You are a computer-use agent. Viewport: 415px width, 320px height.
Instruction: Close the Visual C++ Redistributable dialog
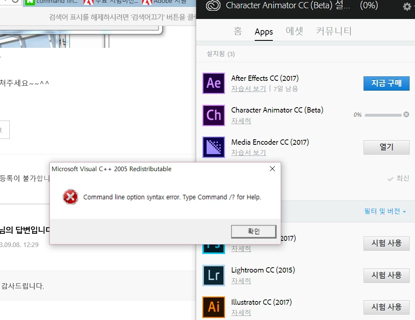click(272, 169)
